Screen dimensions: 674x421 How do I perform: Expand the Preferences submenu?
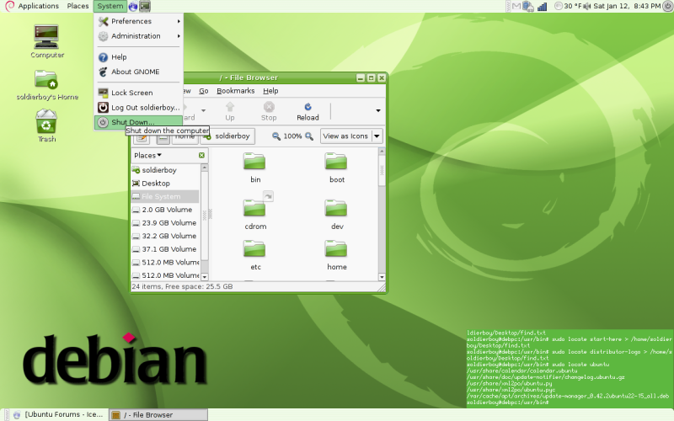(x=138, y=21)
